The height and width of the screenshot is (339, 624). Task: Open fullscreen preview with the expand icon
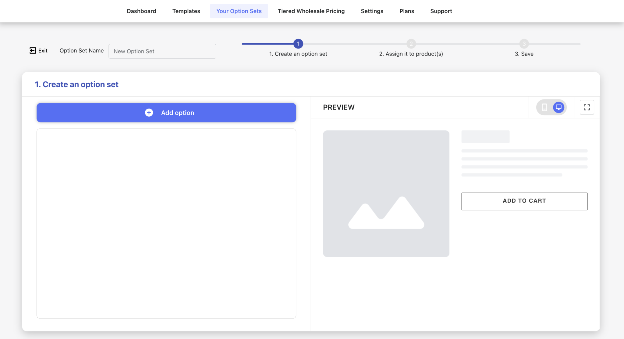[587, 107]
